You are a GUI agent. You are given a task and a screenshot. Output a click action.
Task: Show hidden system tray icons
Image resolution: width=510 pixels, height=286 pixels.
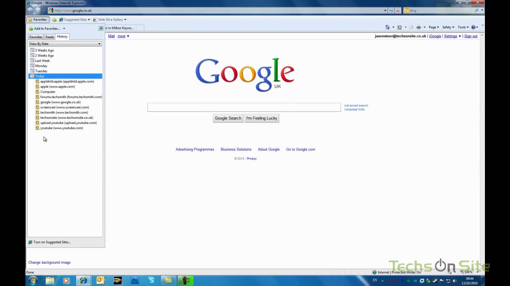382,281
